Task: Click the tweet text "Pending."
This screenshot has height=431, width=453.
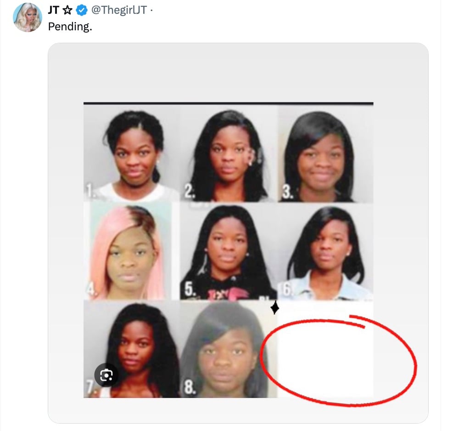Action: pyautogui.click(x=70, y=27)
